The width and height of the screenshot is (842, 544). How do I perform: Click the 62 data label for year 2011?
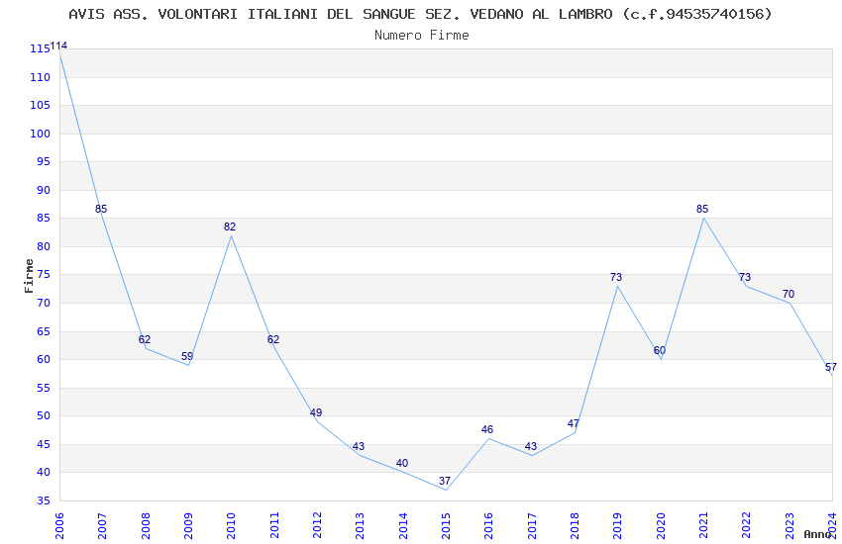point(273,339)
